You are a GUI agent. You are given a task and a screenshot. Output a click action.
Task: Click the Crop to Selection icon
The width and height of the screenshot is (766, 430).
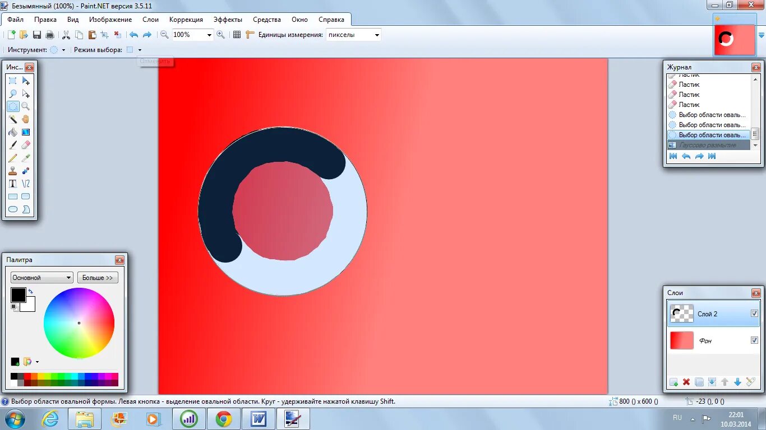[x=105, y=35]
